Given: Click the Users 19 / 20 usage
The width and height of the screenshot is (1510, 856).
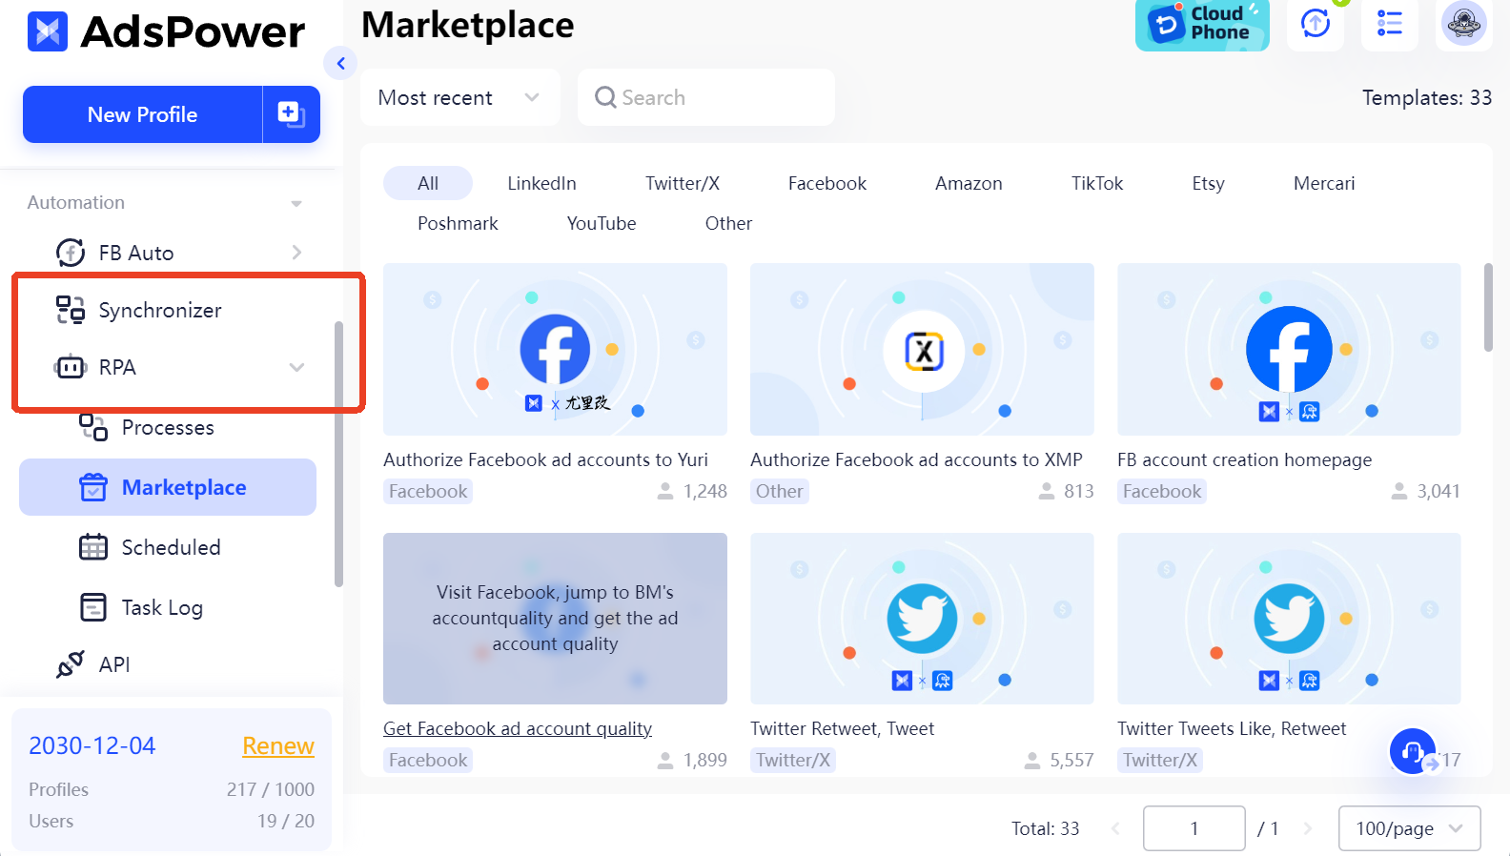Looking at the screenshot, I should 172,821.
